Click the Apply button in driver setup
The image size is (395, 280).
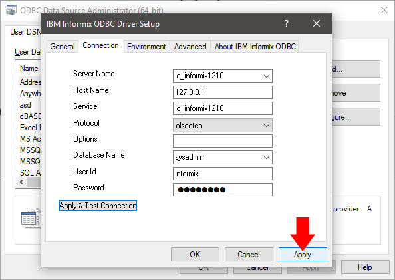(x=303, y=254)
